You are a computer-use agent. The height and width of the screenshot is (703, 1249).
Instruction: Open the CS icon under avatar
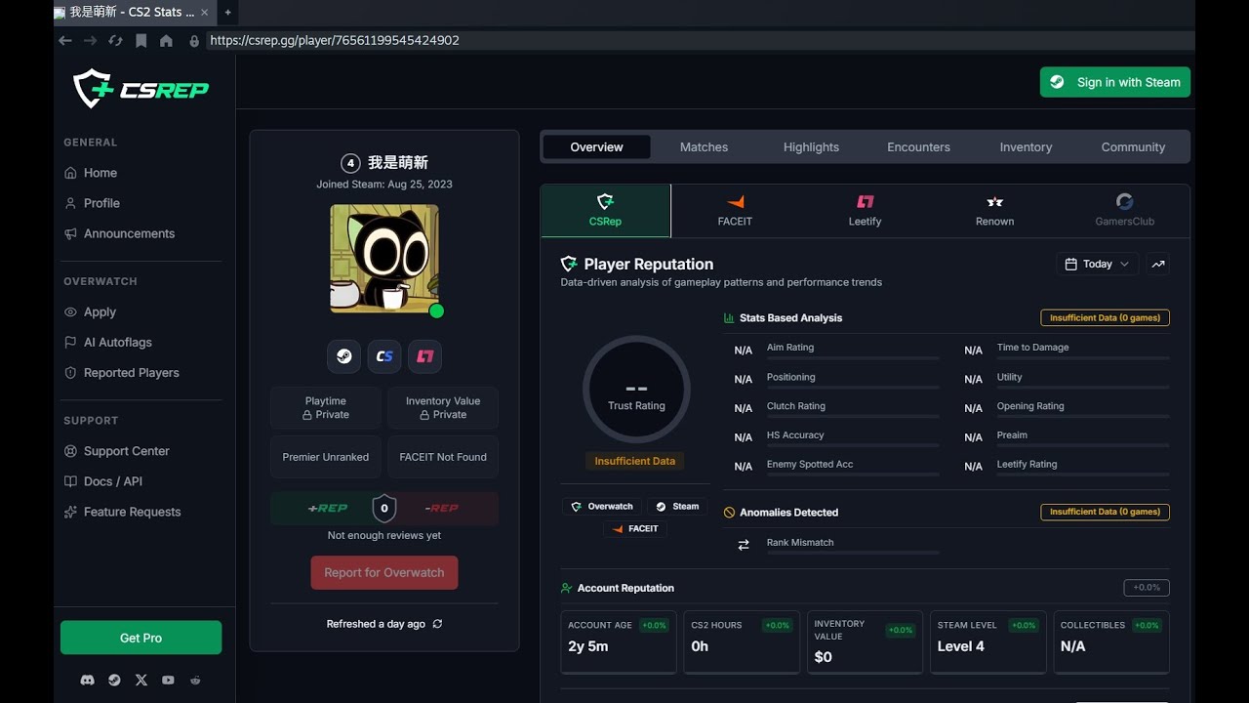(384, 356)
